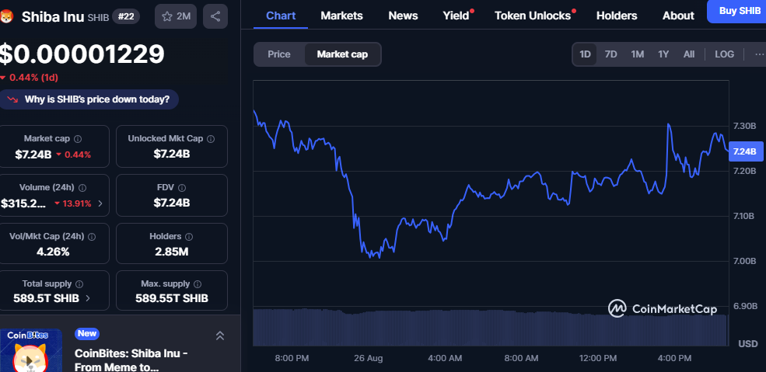
Task: Click the info icon next to Market cap
Action: click(78, 139)
